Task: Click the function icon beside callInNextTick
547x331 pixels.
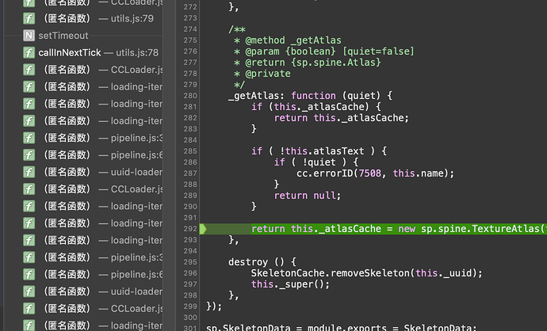Action: tap(29, 52)
